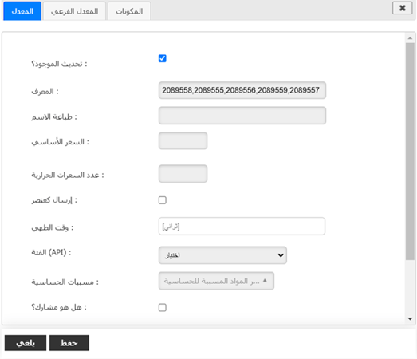Expand the مسببات الحساسية allergens selector
The width and height of the screenshot is (417, 359).
coord(216,281)
